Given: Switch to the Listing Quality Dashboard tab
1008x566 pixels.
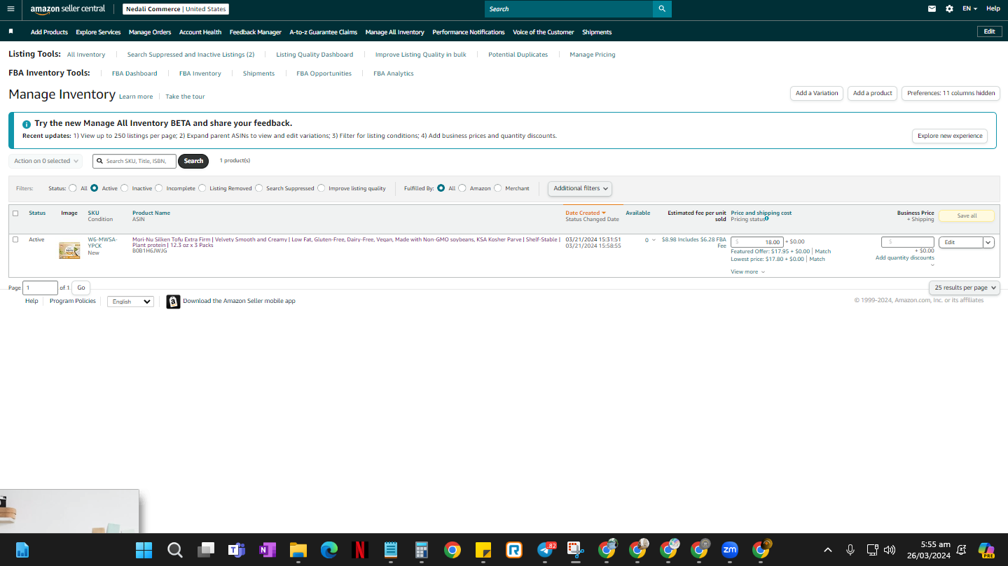Looking at the screenshot, I should click(x=315, y=55).
